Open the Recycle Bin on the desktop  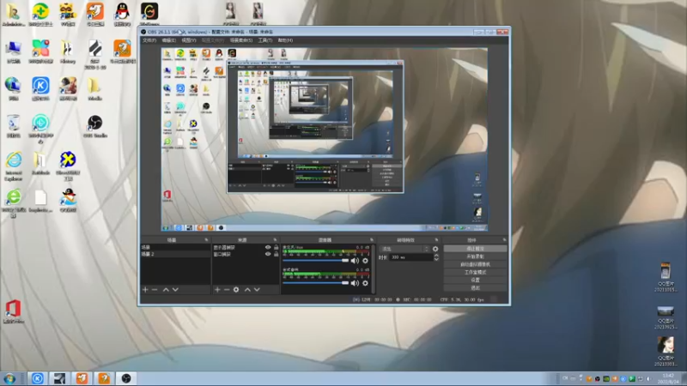point(14,126)
